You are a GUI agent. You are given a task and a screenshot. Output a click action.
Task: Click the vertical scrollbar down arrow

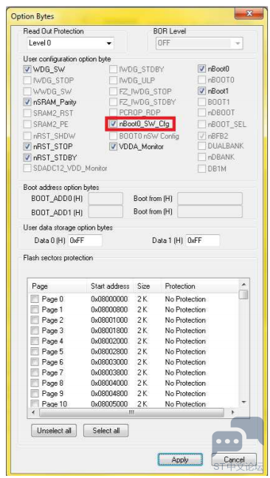(243, 402)
